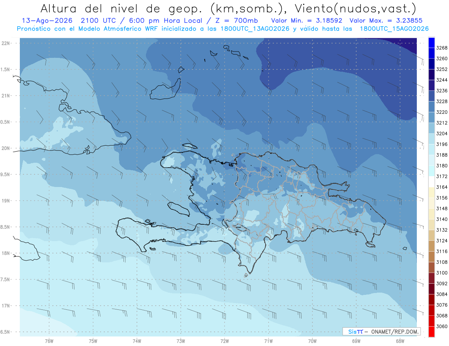Click the '8.5N' latitude label
449x346 pixels.
pos(5,227)
